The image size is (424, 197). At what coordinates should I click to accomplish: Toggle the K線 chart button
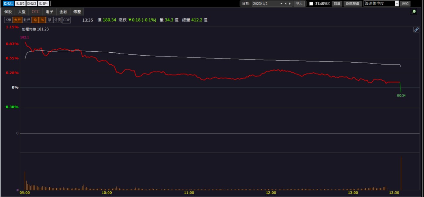click(8, 20)
